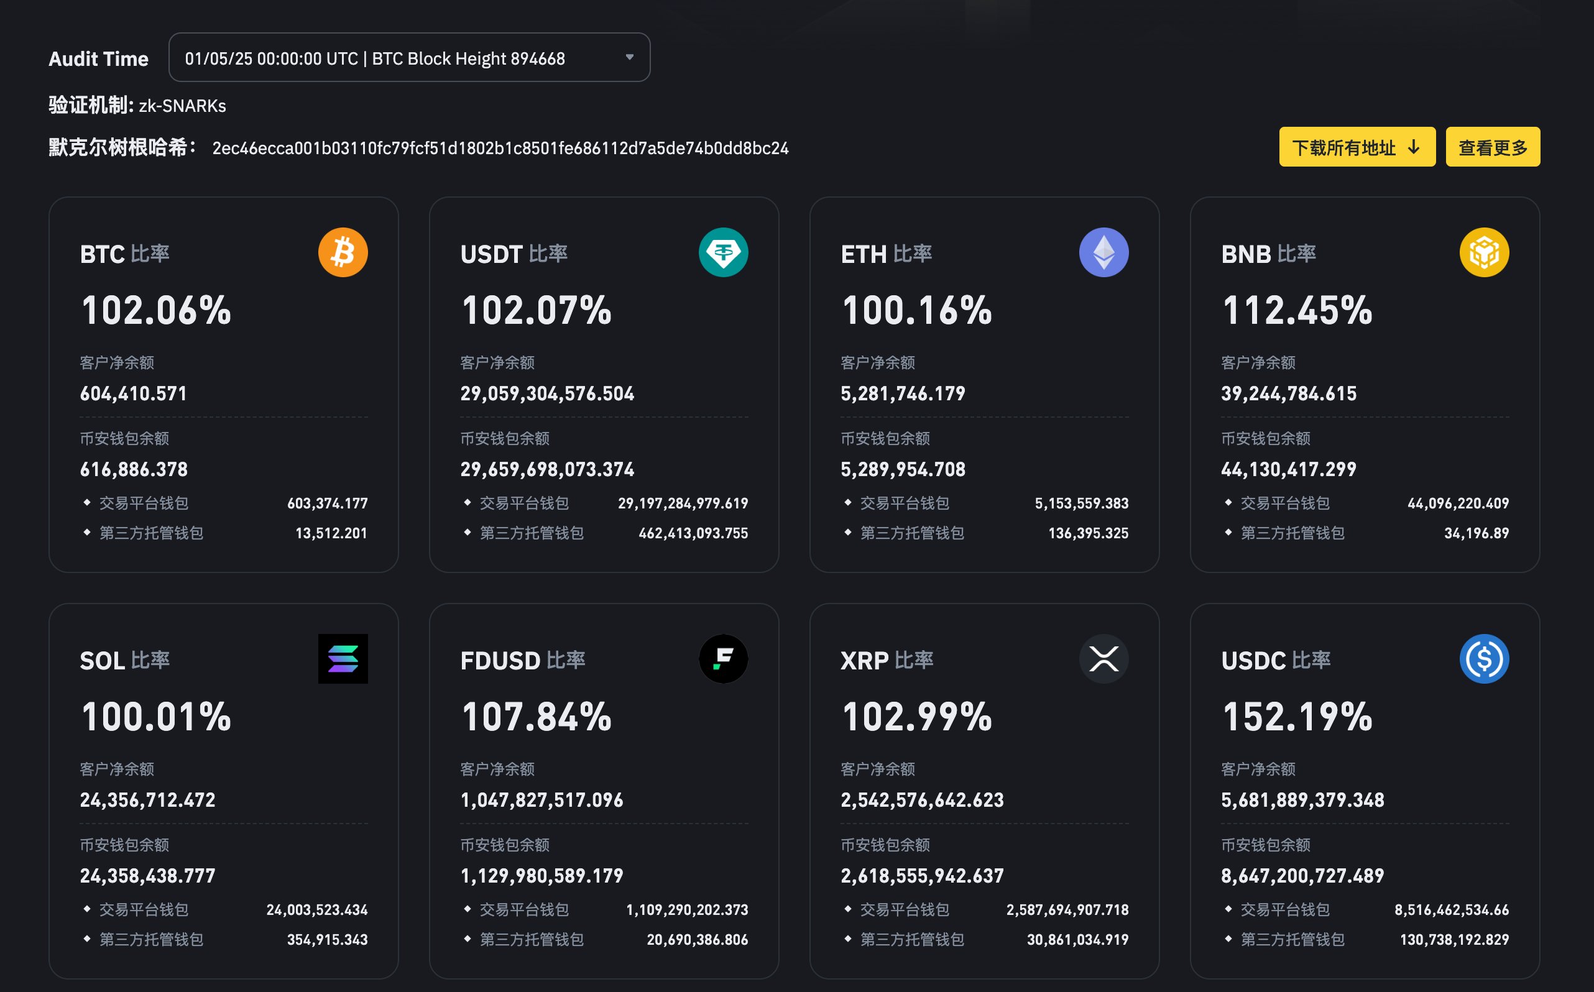Viewport: 1594px width, 992px height.
Task: Click the USDC blue dollar icon
Action: tap(1484, 659)
